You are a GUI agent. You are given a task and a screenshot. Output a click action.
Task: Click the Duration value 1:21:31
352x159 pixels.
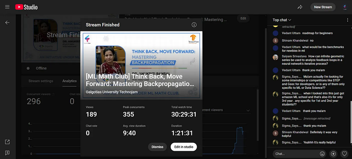point(182,133)
